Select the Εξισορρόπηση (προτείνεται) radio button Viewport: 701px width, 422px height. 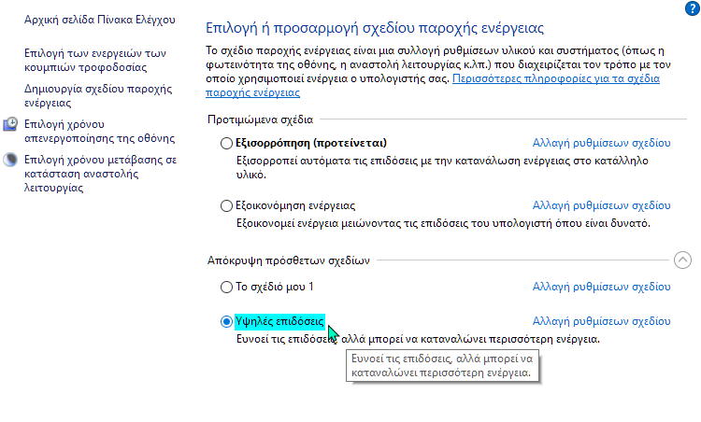click(226, 143)
